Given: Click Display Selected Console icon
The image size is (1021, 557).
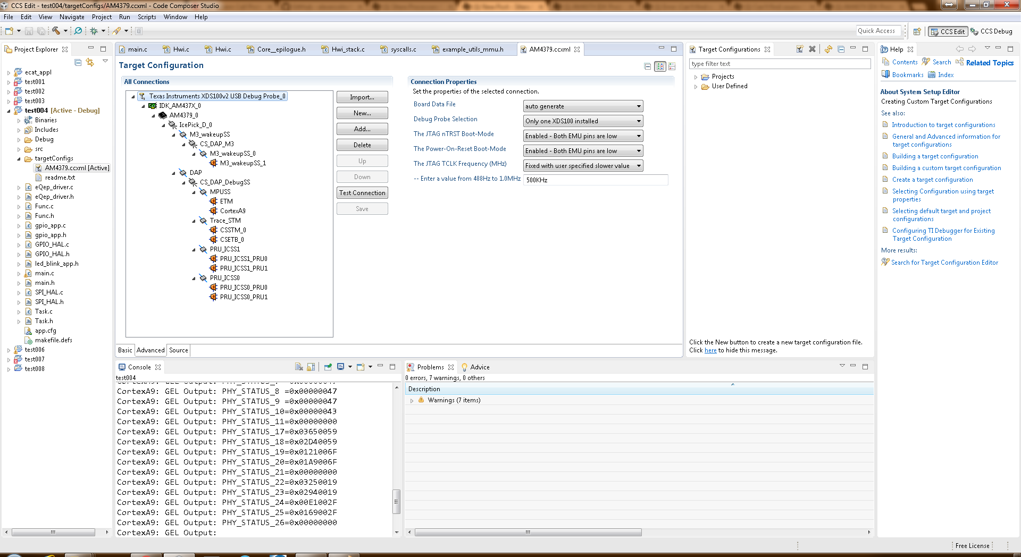Looking at the screenshot, I should [x=340, y=367].
